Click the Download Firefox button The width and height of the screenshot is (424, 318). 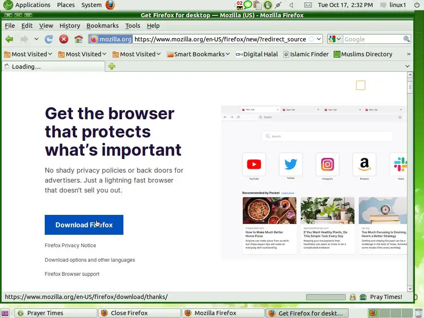pos(84,225)
